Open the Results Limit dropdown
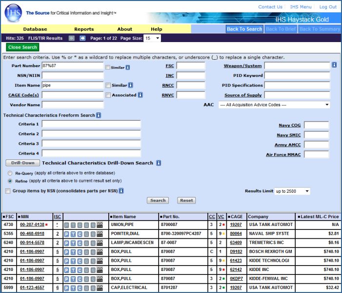This screenshot has height=293, width=342. pos(292,191)
